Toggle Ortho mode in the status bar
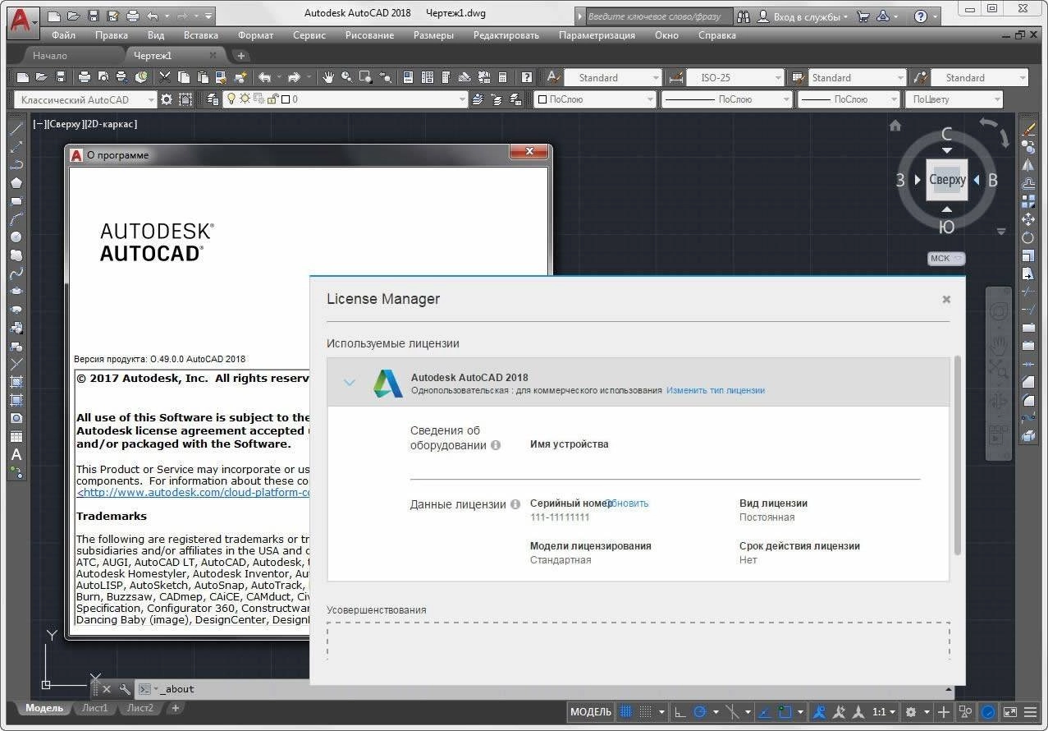 tap(679, 712)
